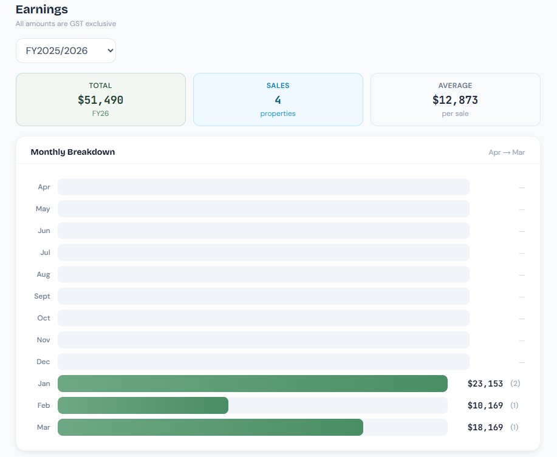Click the $23,153 January amount

tap(485, 384)
